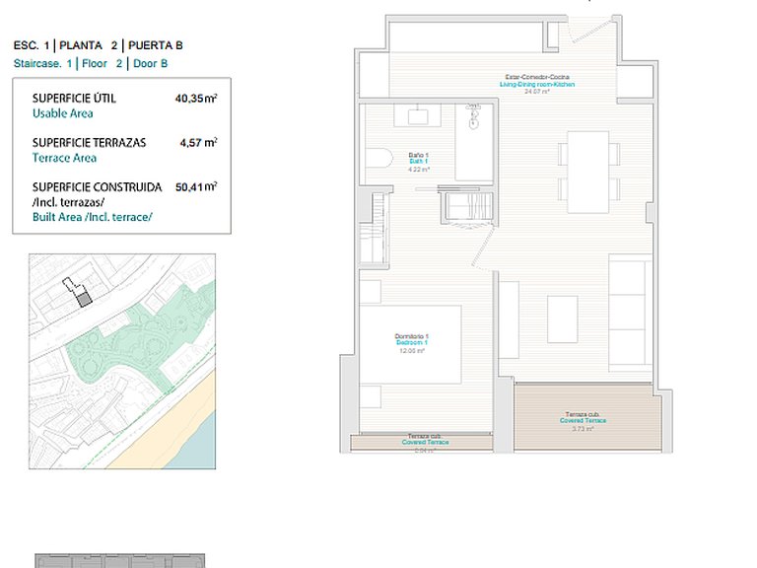
Task: Click the 50,41 m² built area value
Action: (196, 187)
